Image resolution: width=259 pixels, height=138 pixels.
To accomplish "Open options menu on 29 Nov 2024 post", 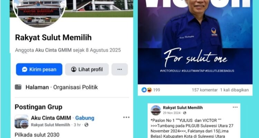I will click(x=235, y=107).
